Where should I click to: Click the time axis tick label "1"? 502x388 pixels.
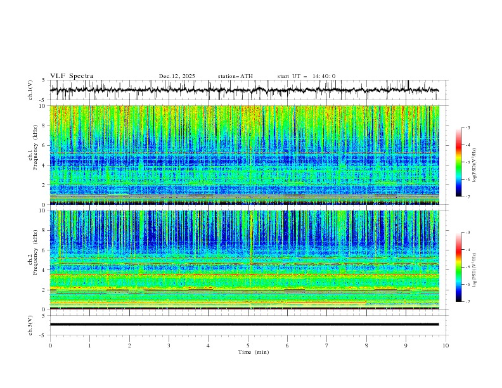[89, 346]
